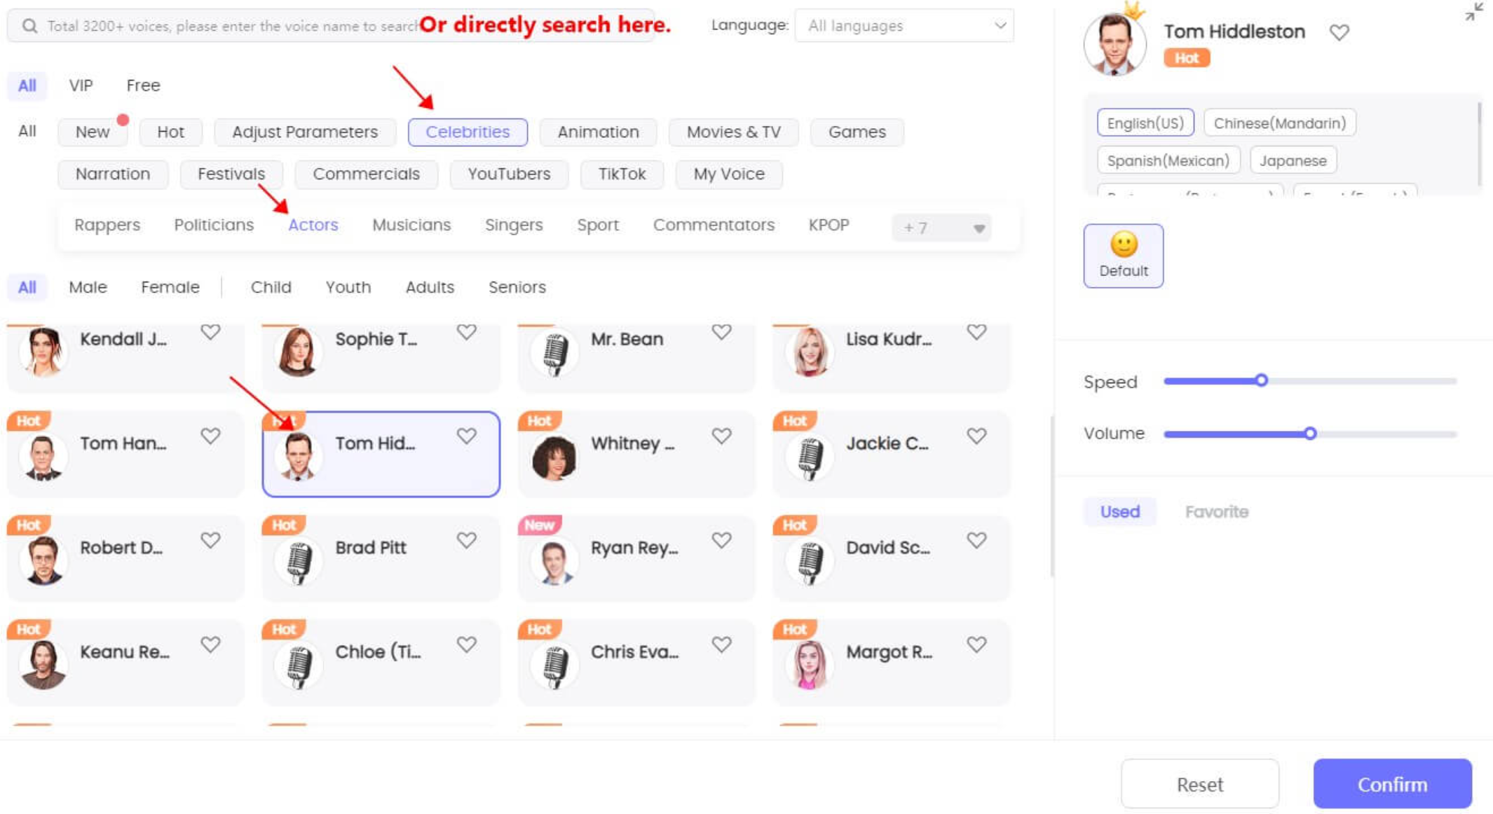The width and height of the screenshot is (1493, 814).
Task: Heart the Margot R. voice
Action: click(x=976, y=644)
